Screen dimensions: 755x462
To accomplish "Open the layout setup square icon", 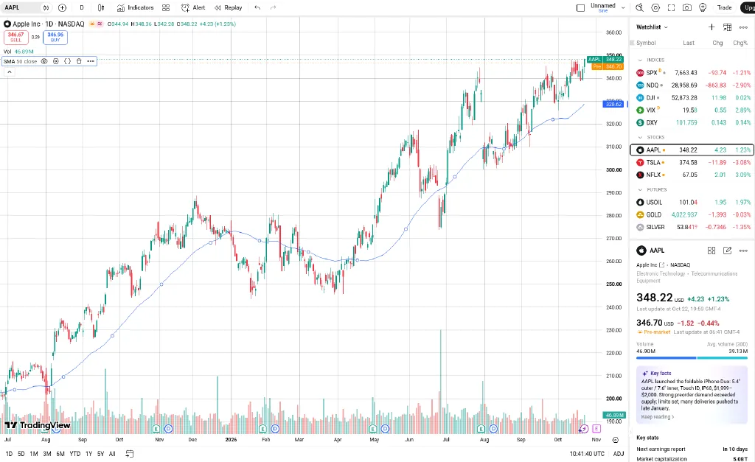I will tap(581, 7).
